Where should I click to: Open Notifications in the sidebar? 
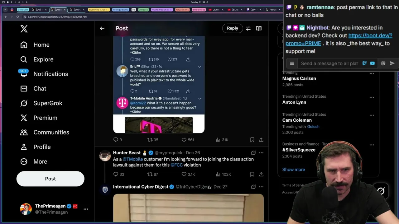click(44, 74)
